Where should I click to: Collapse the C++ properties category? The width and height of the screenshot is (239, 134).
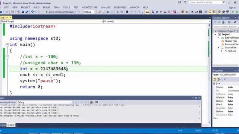point(214,83)
